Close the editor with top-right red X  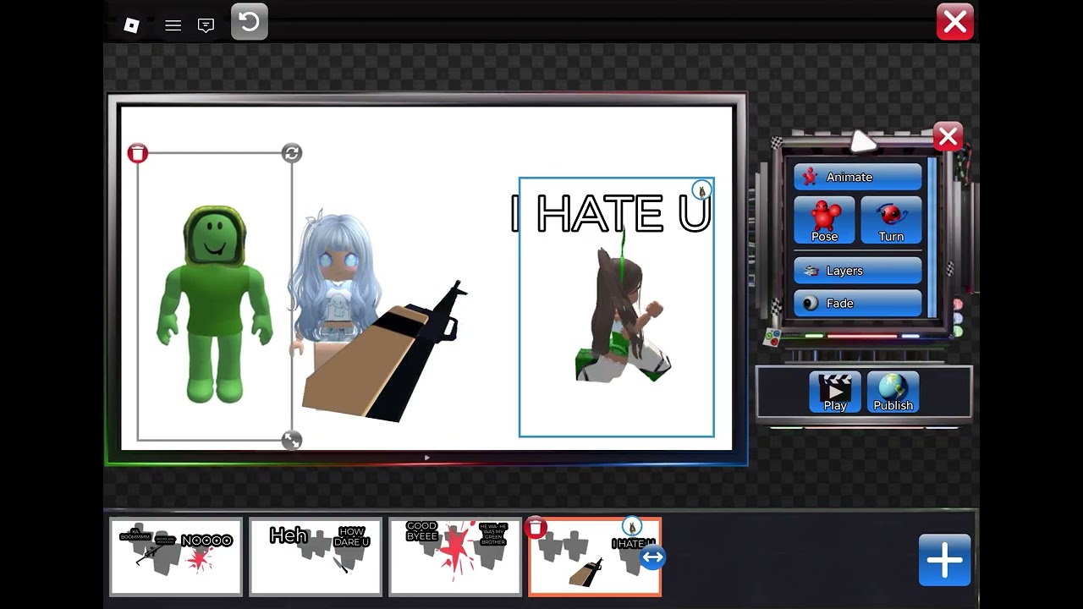click(x=955, y=22)
